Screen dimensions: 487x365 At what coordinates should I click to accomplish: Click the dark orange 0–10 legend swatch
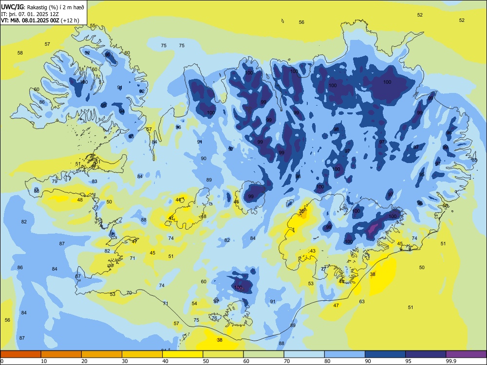20,354
